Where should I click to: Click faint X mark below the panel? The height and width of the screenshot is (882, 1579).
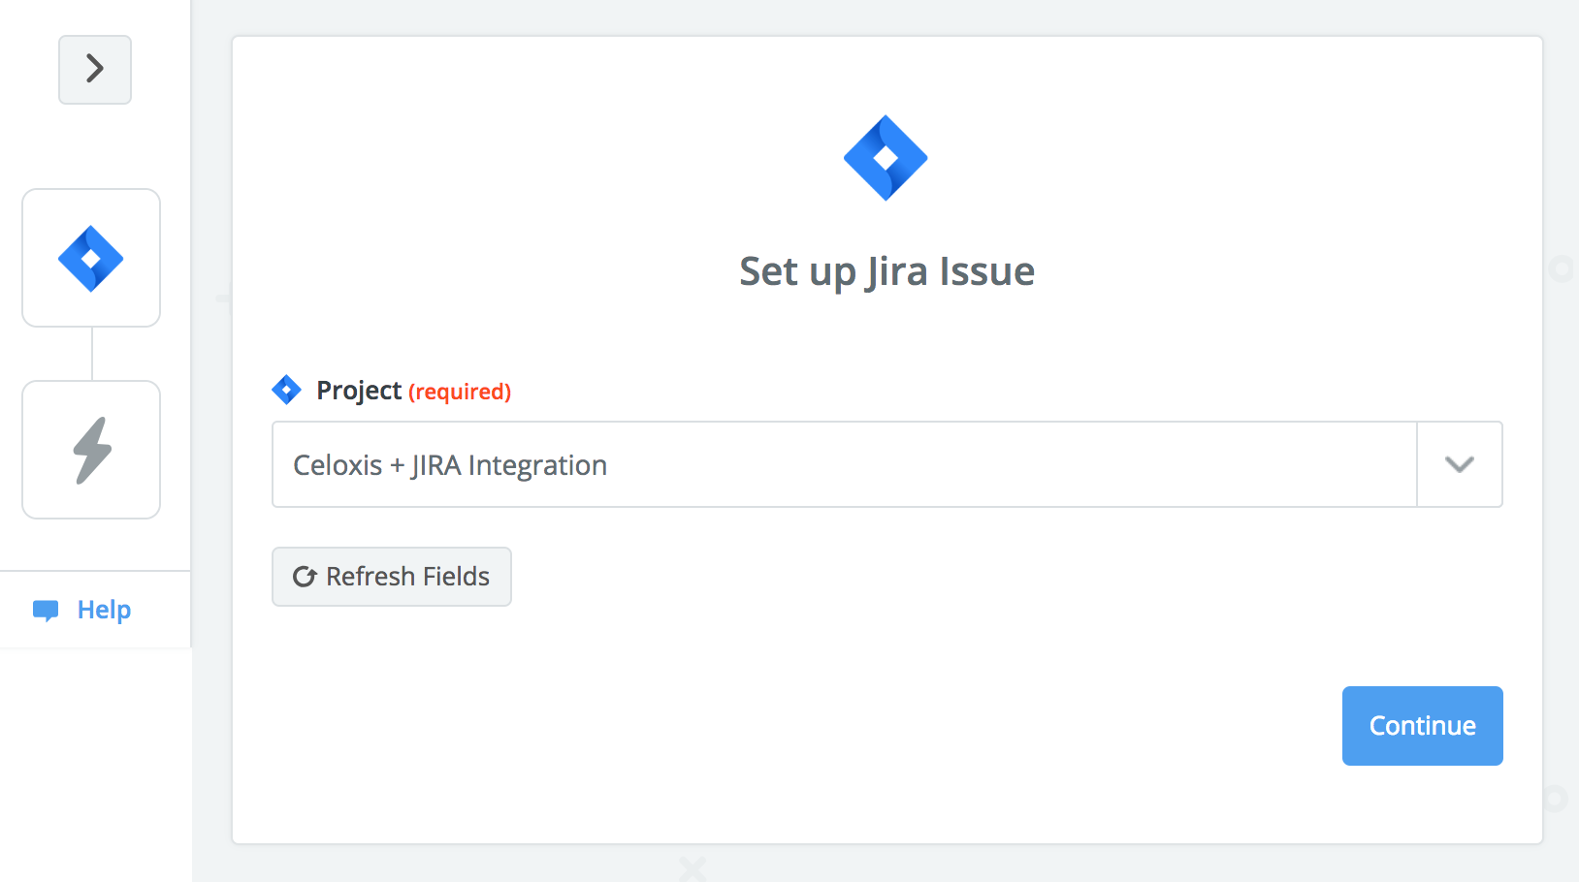coord(693,866)
